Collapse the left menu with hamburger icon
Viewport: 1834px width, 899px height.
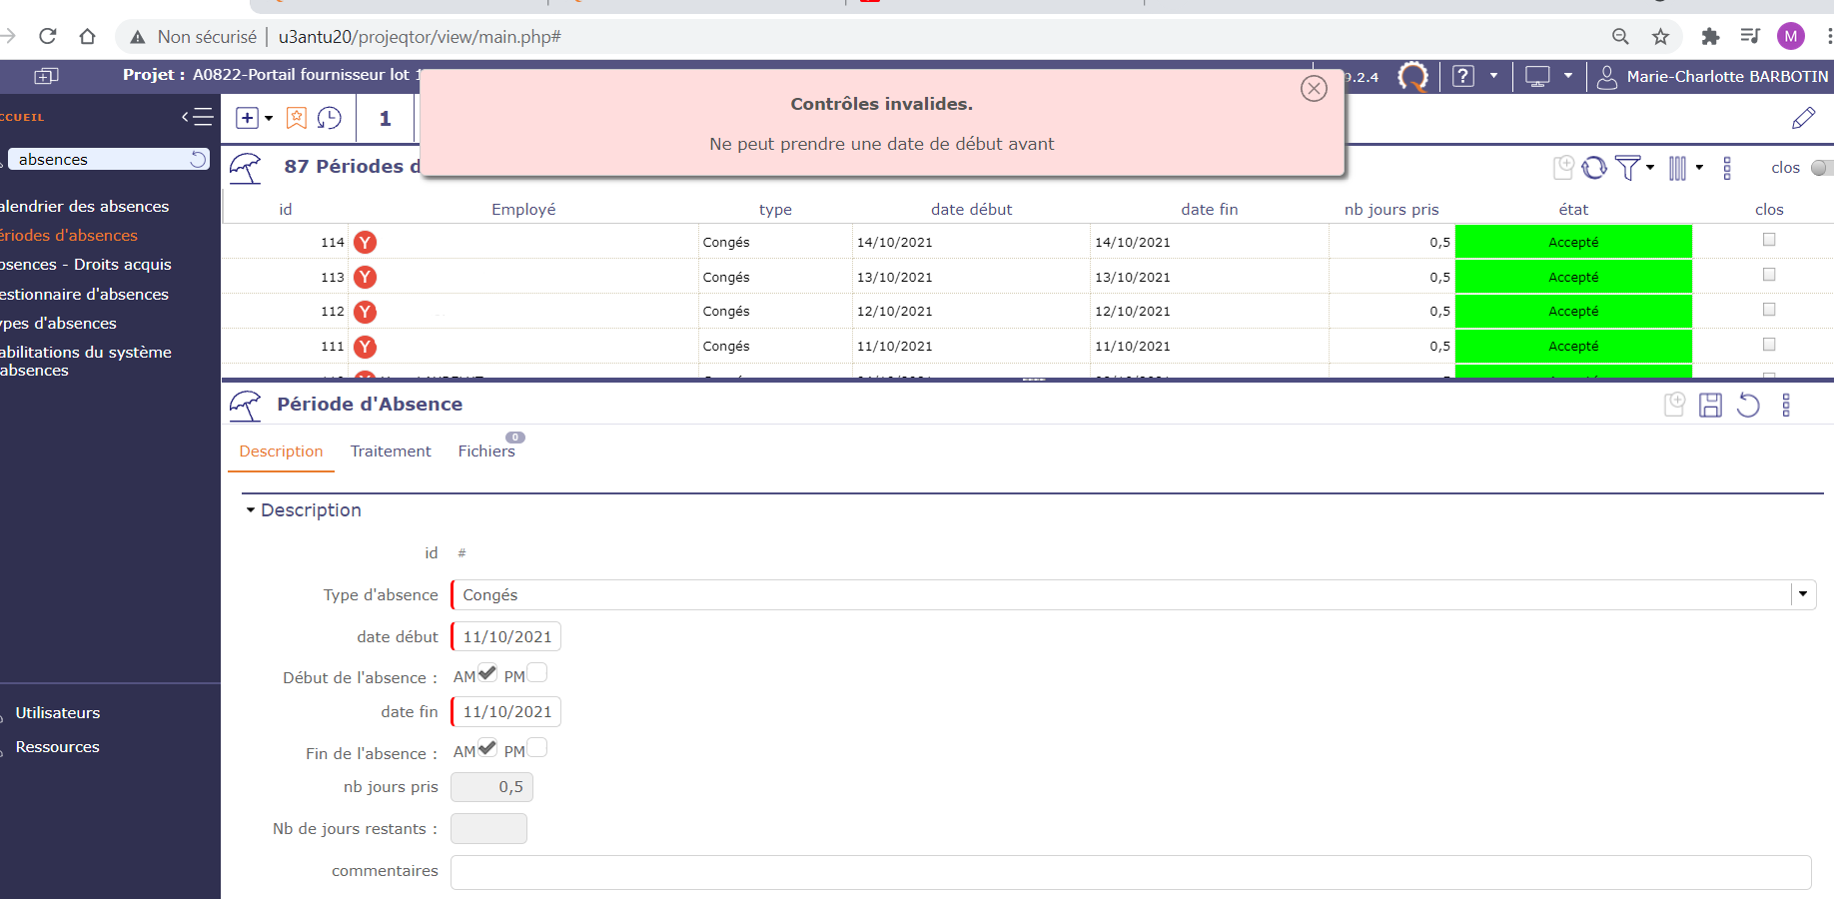198,117
